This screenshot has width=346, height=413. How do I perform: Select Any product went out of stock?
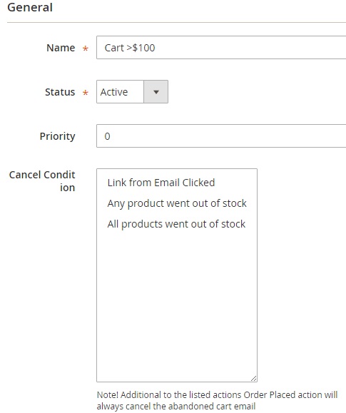[x=177, y=203]
